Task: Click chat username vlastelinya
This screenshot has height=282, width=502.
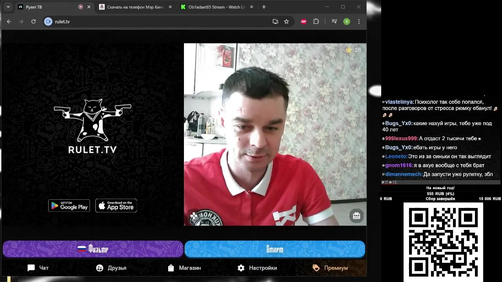Action: 399,102
